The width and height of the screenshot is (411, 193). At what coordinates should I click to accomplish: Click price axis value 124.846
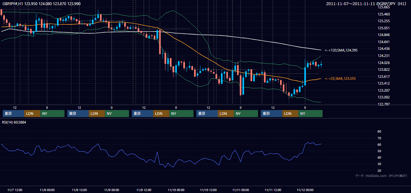click(383, 35)
